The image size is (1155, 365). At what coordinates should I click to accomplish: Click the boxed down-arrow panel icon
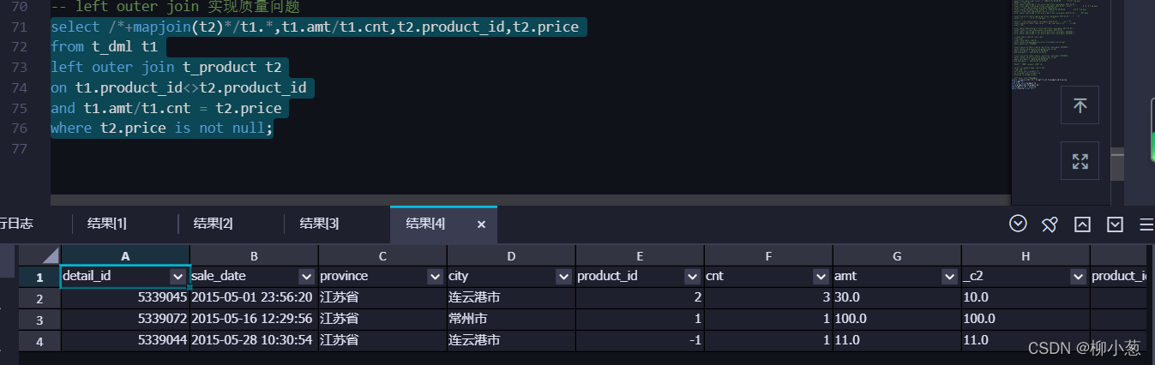pyautogui.click(x=1115, y=224)
